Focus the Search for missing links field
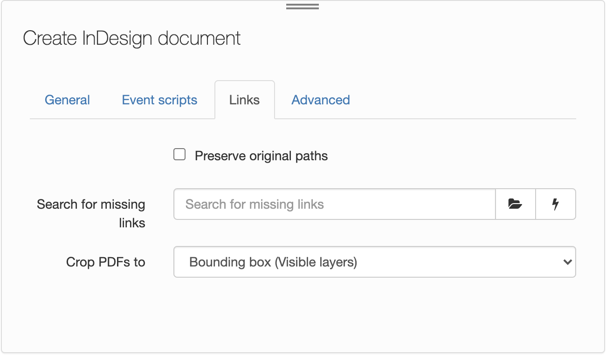This screenshot has height=355, width=606. tap(334, 204)
